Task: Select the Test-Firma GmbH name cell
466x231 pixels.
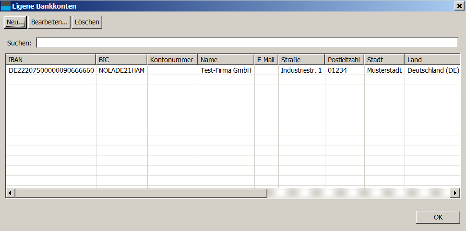Action: pos(226,70)
